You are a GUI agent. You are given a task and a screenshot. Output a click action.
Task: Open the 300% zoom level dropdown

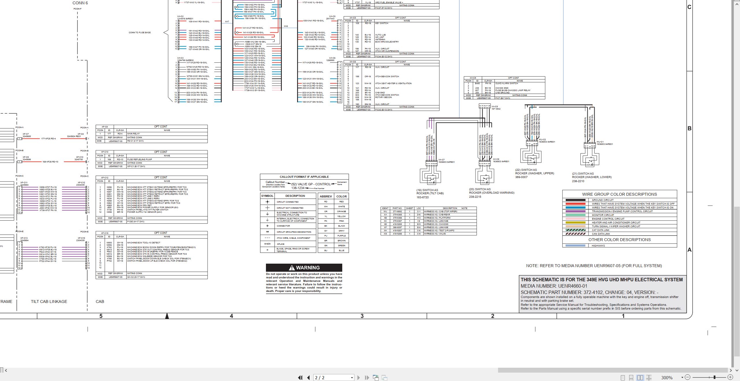[682, 378]
